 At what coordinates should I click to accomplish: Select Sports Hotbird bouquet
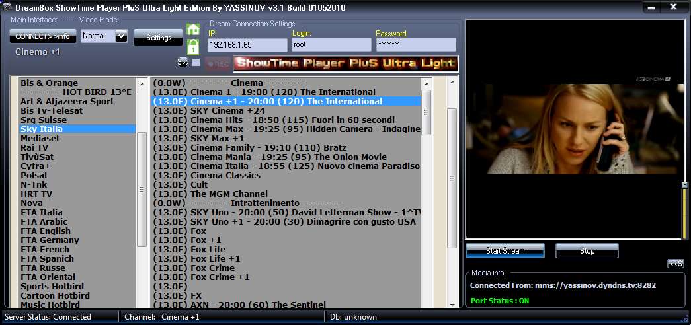(52, 286)
